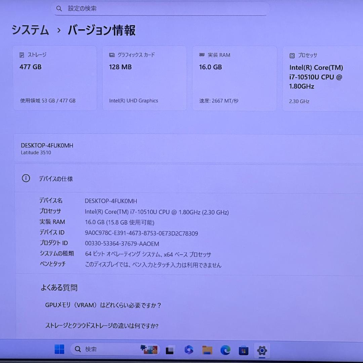Click the taskbar 検索 search box
The height and width of the screenshot is (363, 363).
pyautogui.click(x=115, y=349)
